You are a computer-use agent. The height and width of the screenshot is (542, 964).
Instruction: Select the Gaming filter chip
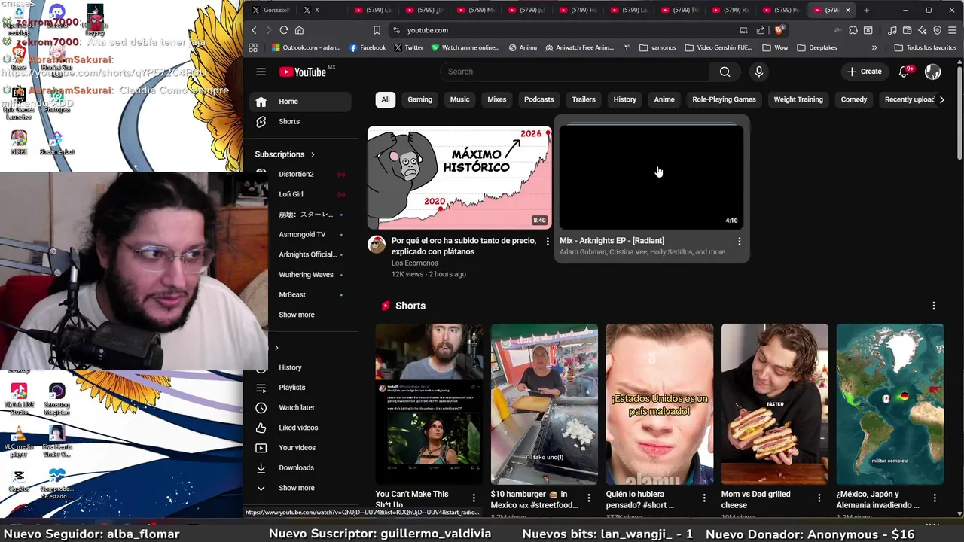click(x=419, y=99)
